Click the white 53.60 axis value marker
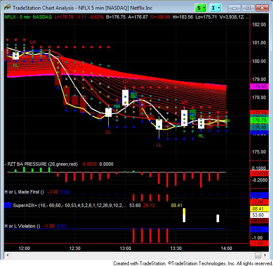This screenshot has height=266, width=273. (x=259, y=215)
